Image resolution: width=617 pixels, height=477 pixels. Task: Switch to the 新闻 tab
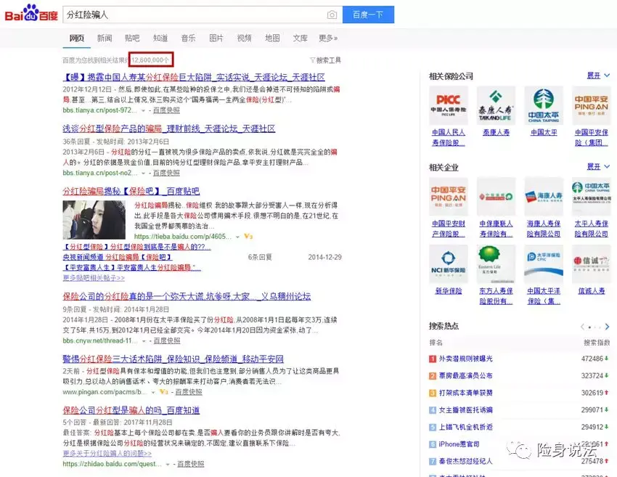coord(105,38)
